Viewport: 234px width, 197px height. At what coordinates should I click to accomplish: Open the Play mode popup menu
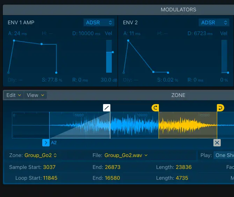pyautogui.click(x=224, y=155)
